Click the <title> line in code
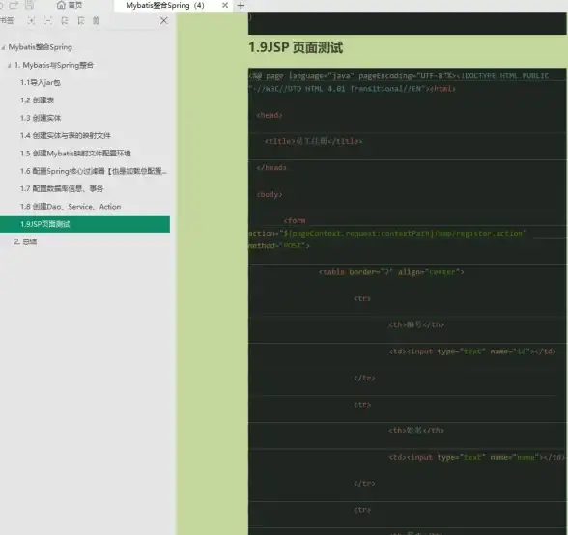 [313, 141]
